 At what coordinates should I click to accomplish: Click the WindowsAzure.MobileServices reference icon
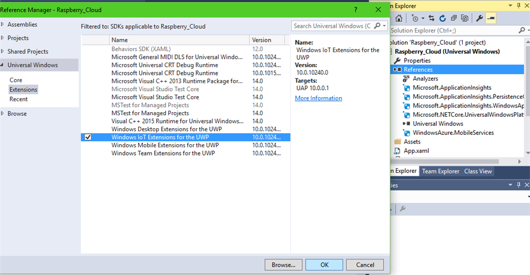tap(406, 133)
